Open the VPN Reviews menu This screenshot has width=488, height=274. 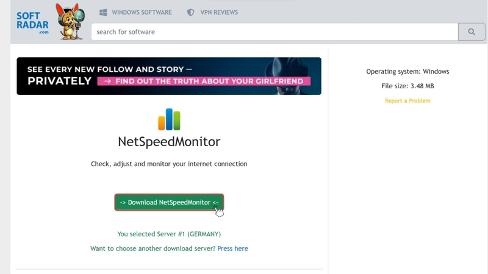coord(219,12)
